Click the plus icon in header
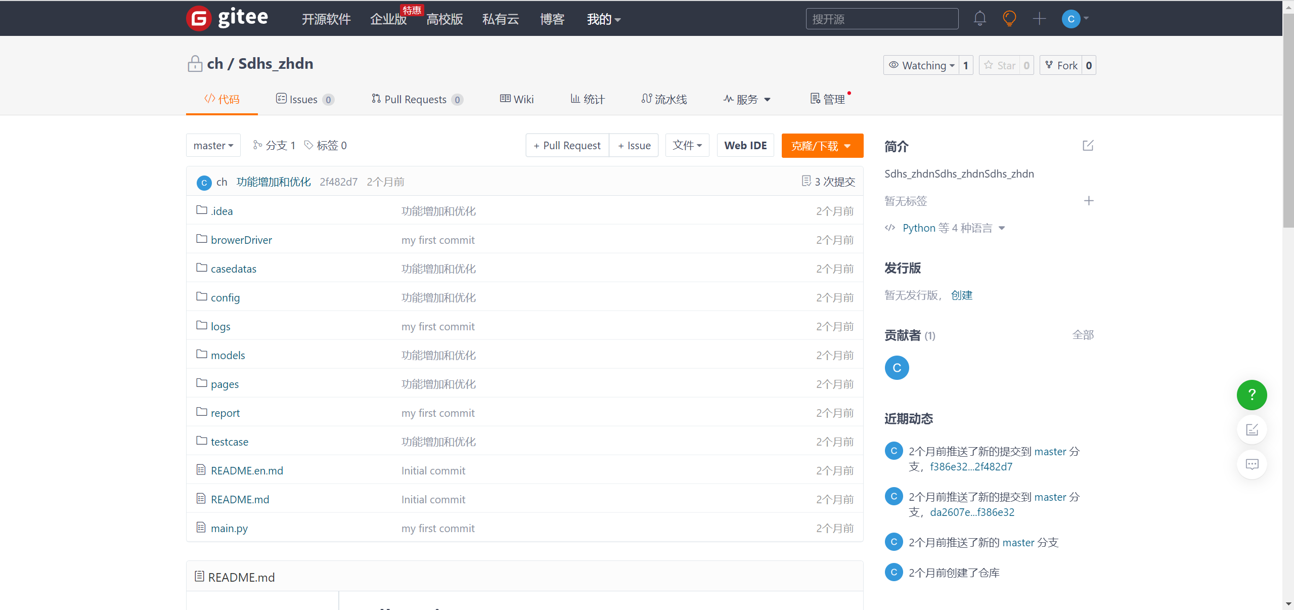The width and height of the screenshot is (1294, 610). point(1039,19)
